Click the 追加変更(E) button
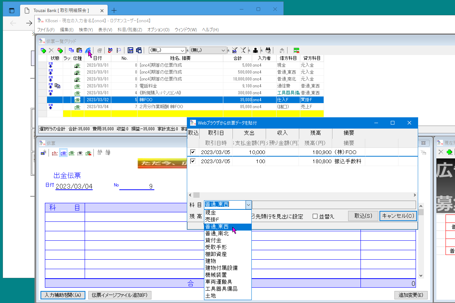Viewport: 455px width, 303px height. tap(411, 295)
